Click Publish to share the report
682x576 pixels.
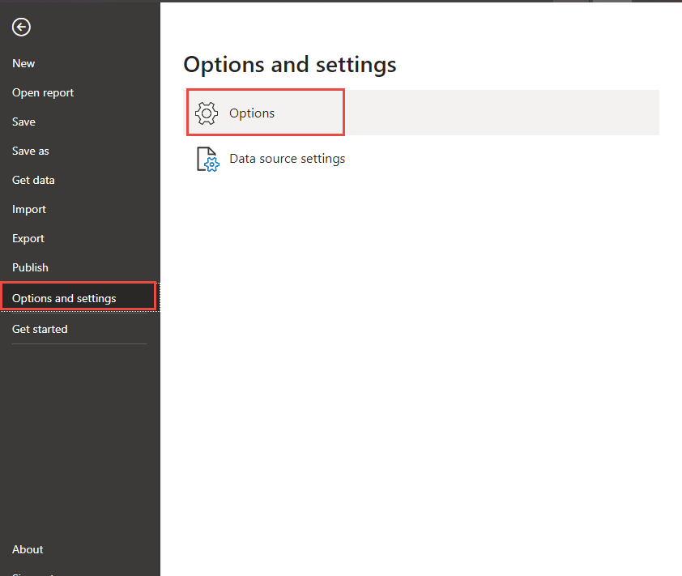pyautogui.click(x=30, y=267)
